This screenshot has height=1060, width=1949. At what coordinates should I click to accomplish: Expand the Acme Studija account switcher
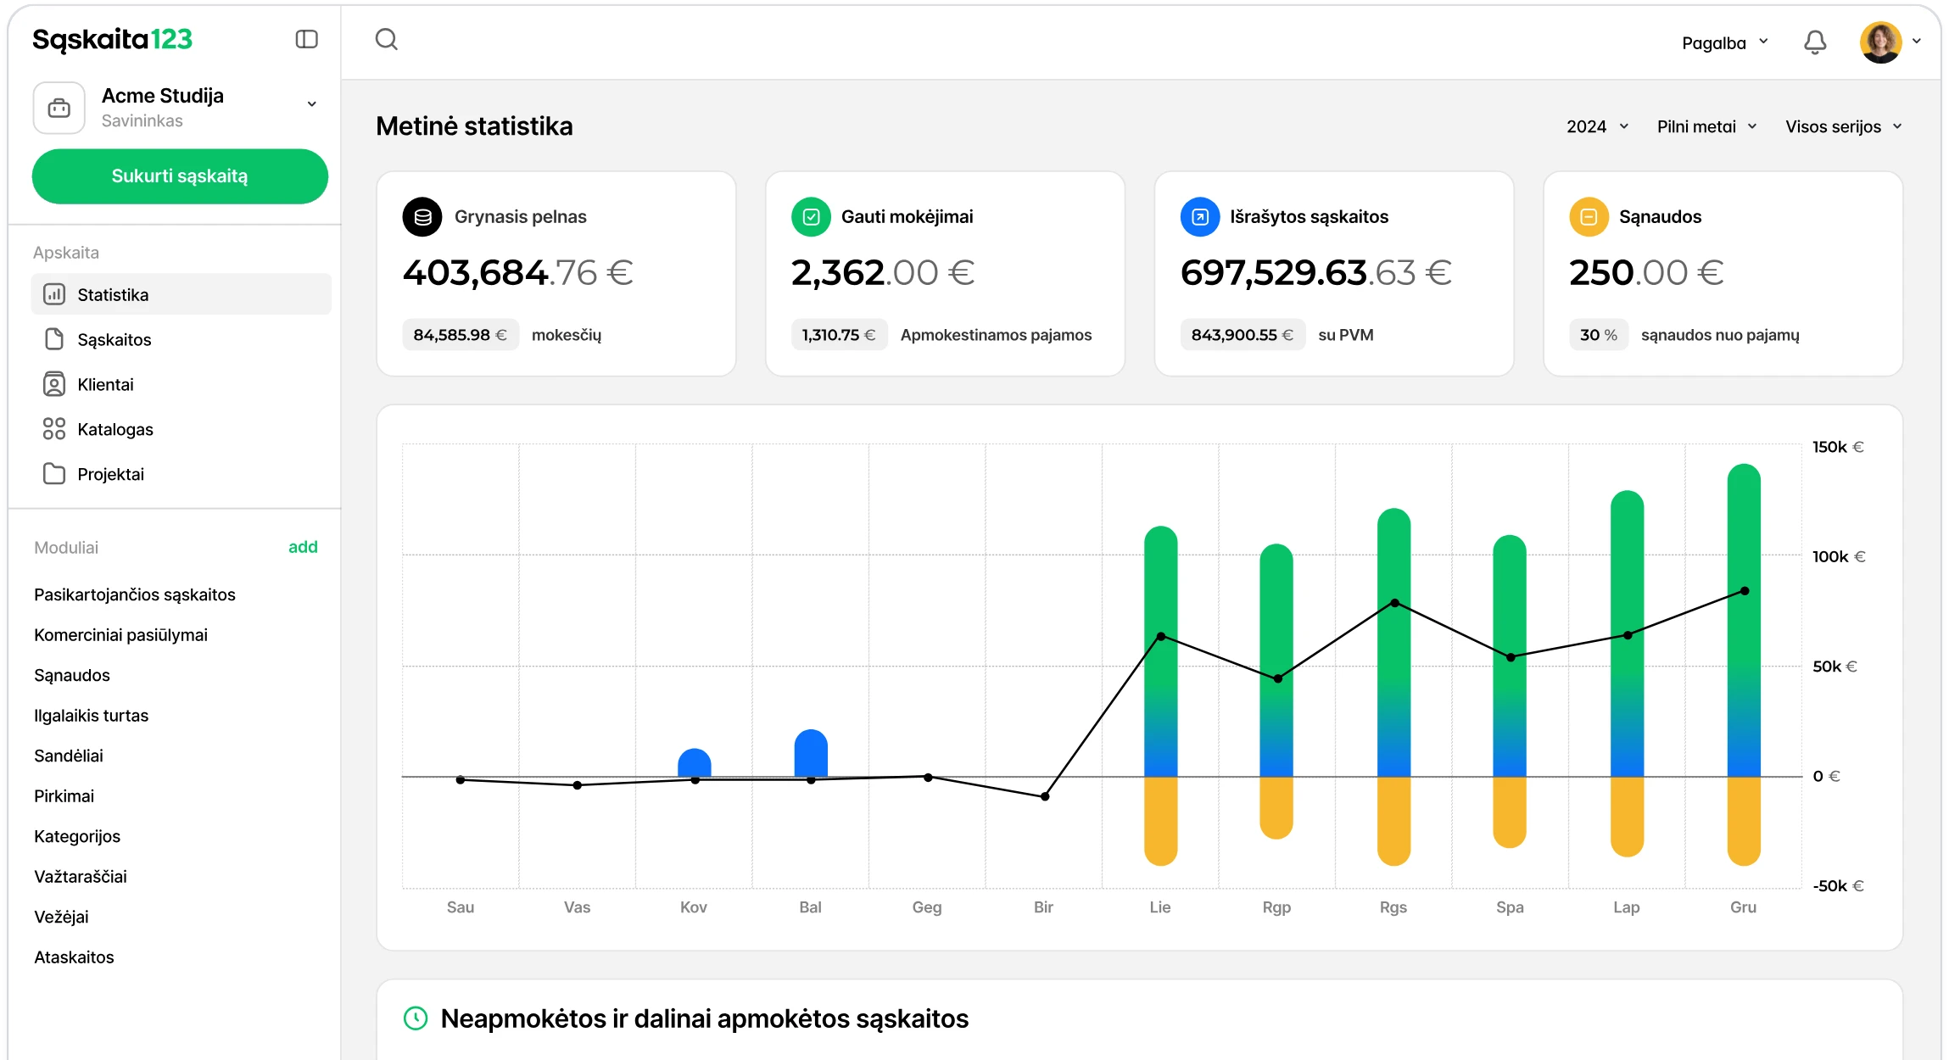click(312, 104)
